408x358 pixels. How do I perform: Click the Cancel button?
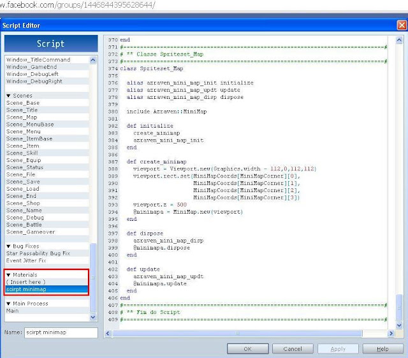(x=293, y=348)
